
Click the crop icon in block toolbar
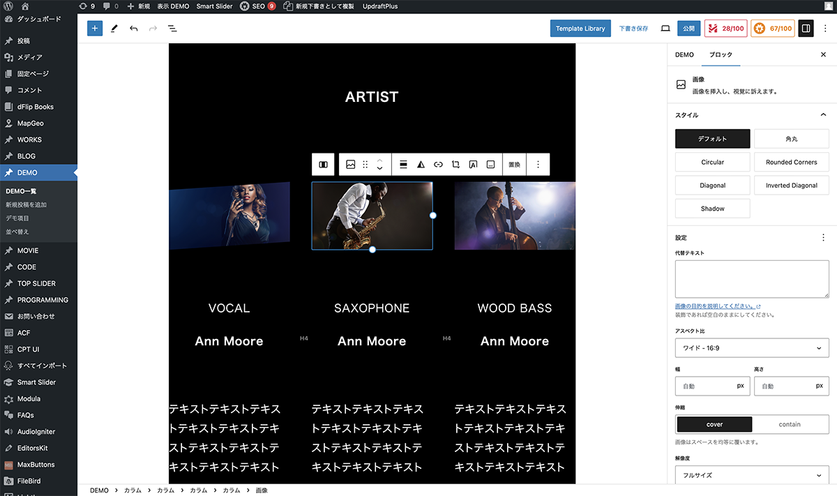455,165
